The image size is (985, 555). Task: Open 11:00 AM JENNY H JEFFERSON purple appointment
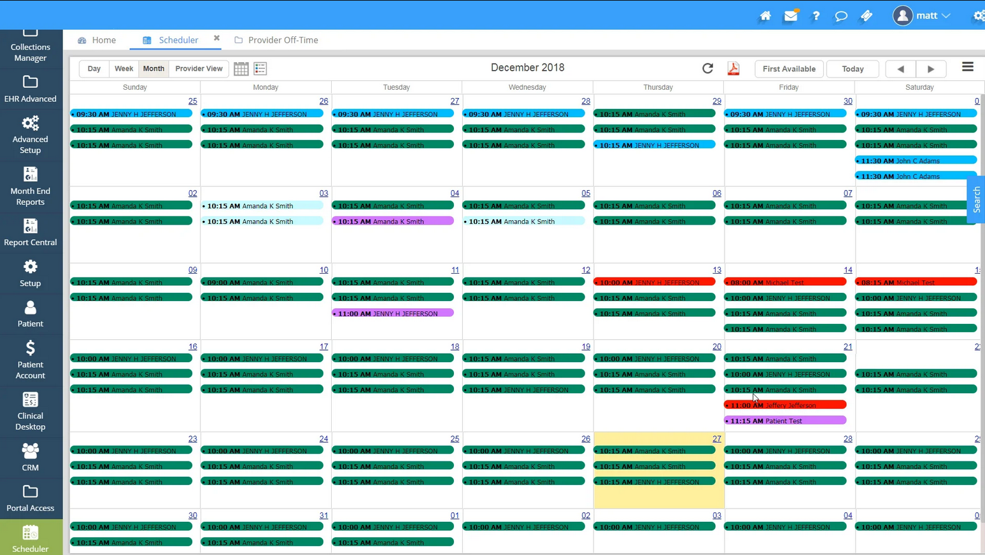(x=393, y=313)
